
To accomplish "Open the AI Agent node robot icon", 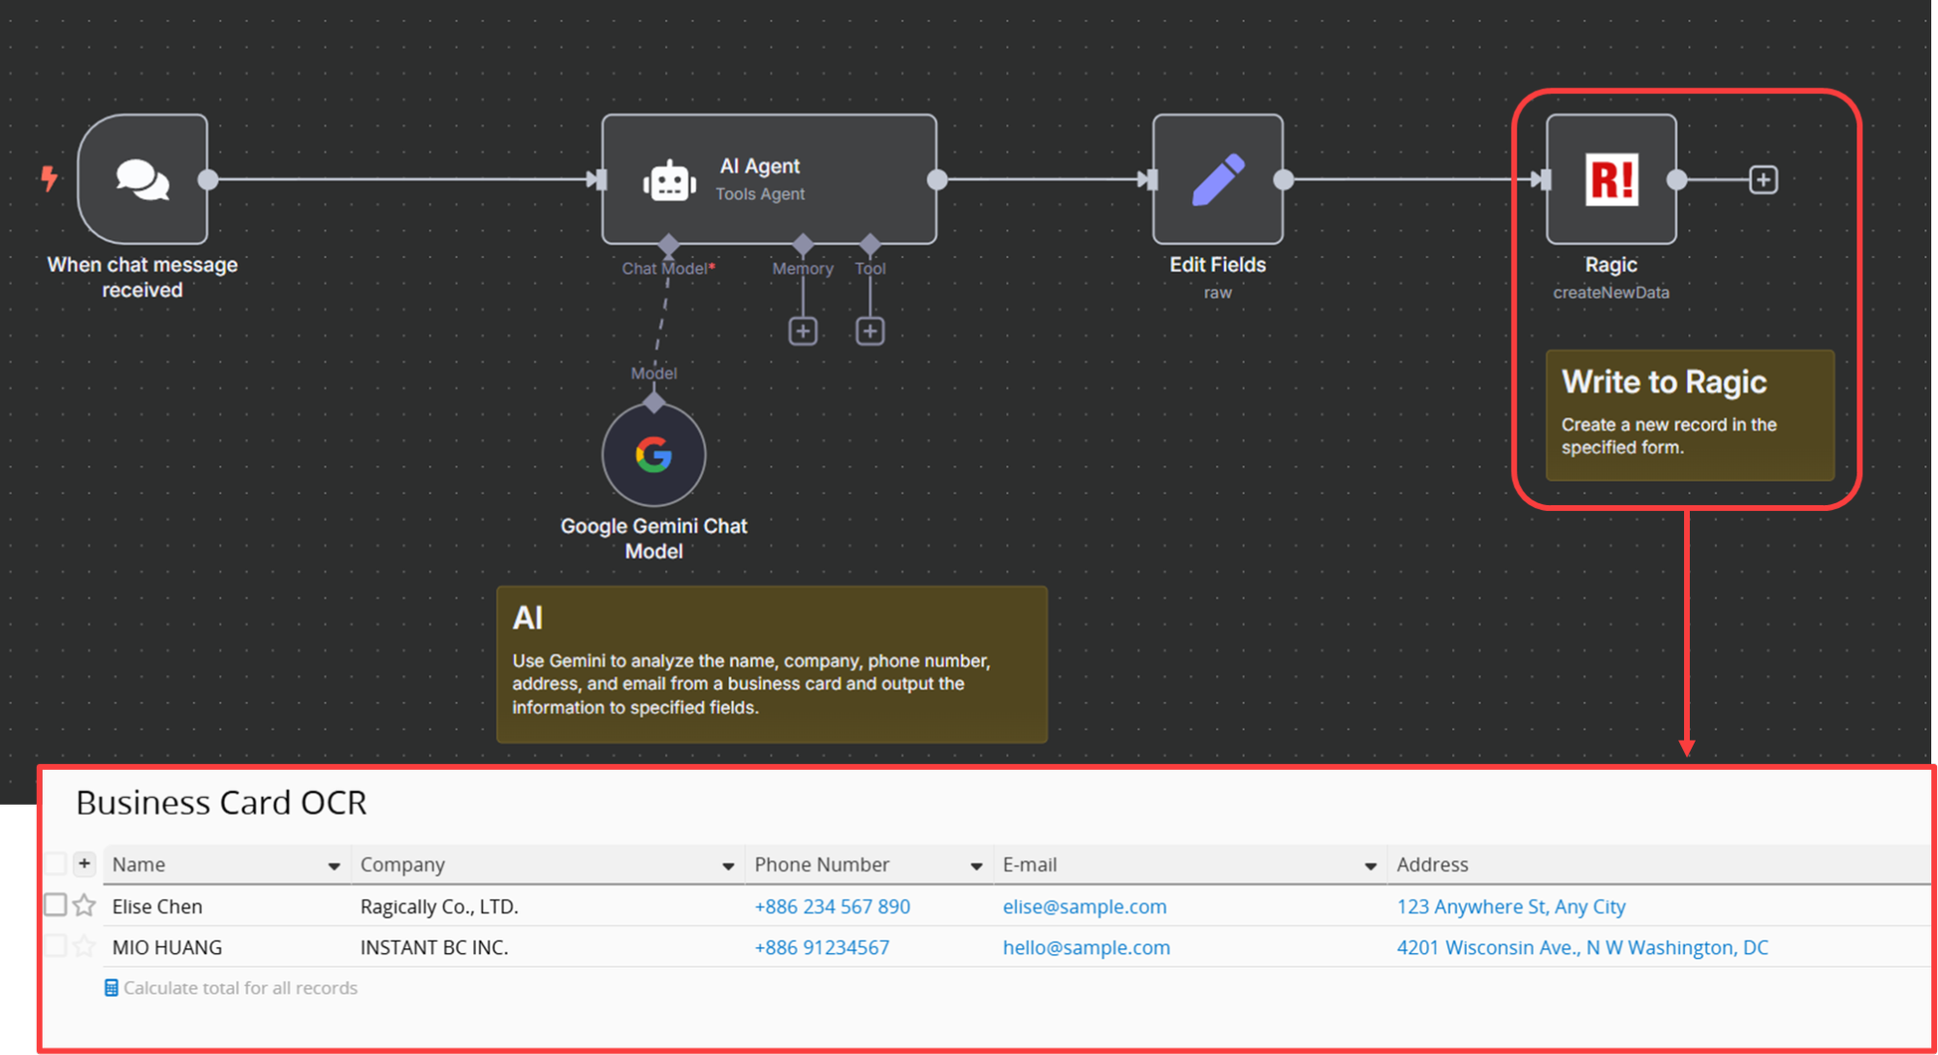I will tap(669, 181).
